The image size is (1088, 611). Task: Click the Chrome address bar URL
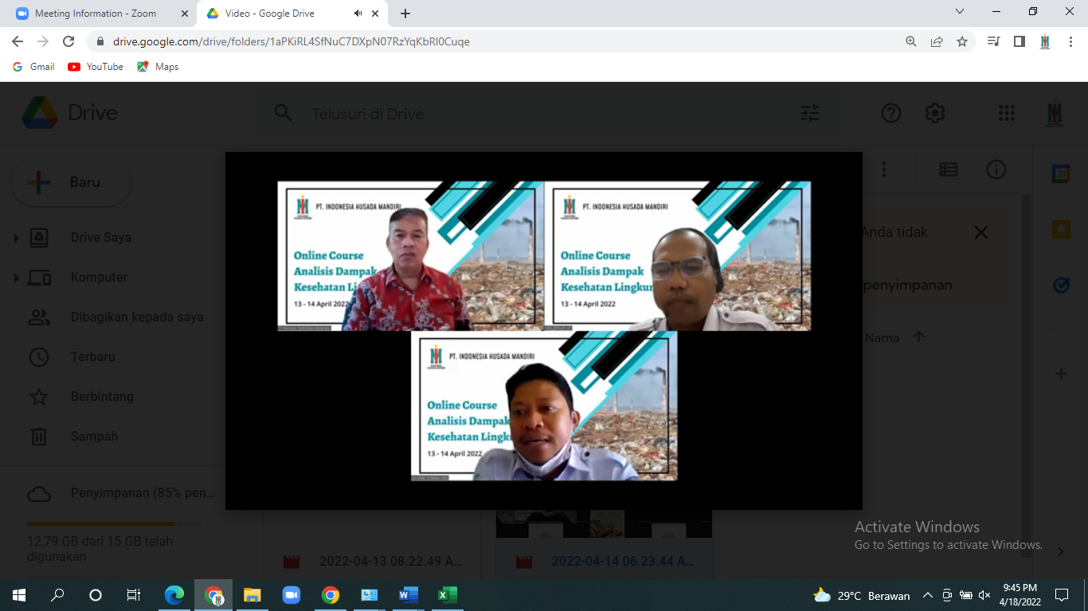291,41
